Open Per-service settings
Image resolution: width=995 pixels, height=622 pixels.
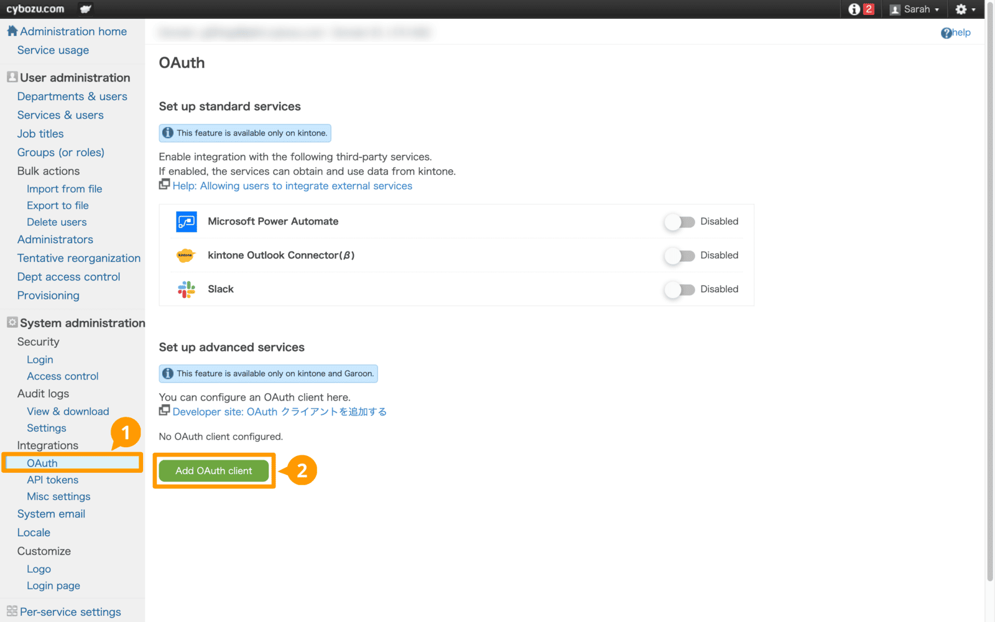click(70, 612)
